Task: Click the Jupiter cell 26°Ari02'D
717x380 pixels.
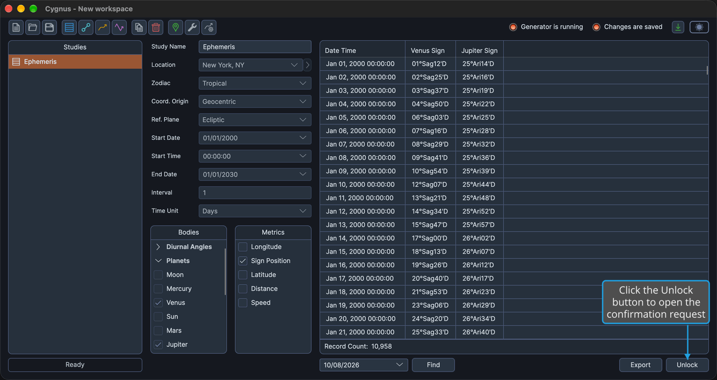Action: (479, 238)
